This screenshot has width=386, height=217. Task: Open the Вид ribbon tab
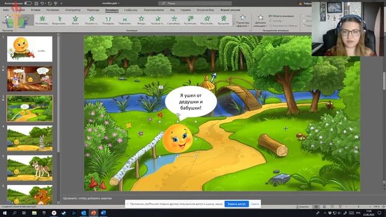[x=172, y=10]
